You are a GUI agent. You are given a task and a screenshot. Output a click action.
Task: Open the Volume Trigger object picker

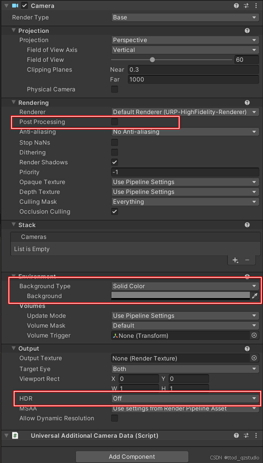tap(253, 336)
